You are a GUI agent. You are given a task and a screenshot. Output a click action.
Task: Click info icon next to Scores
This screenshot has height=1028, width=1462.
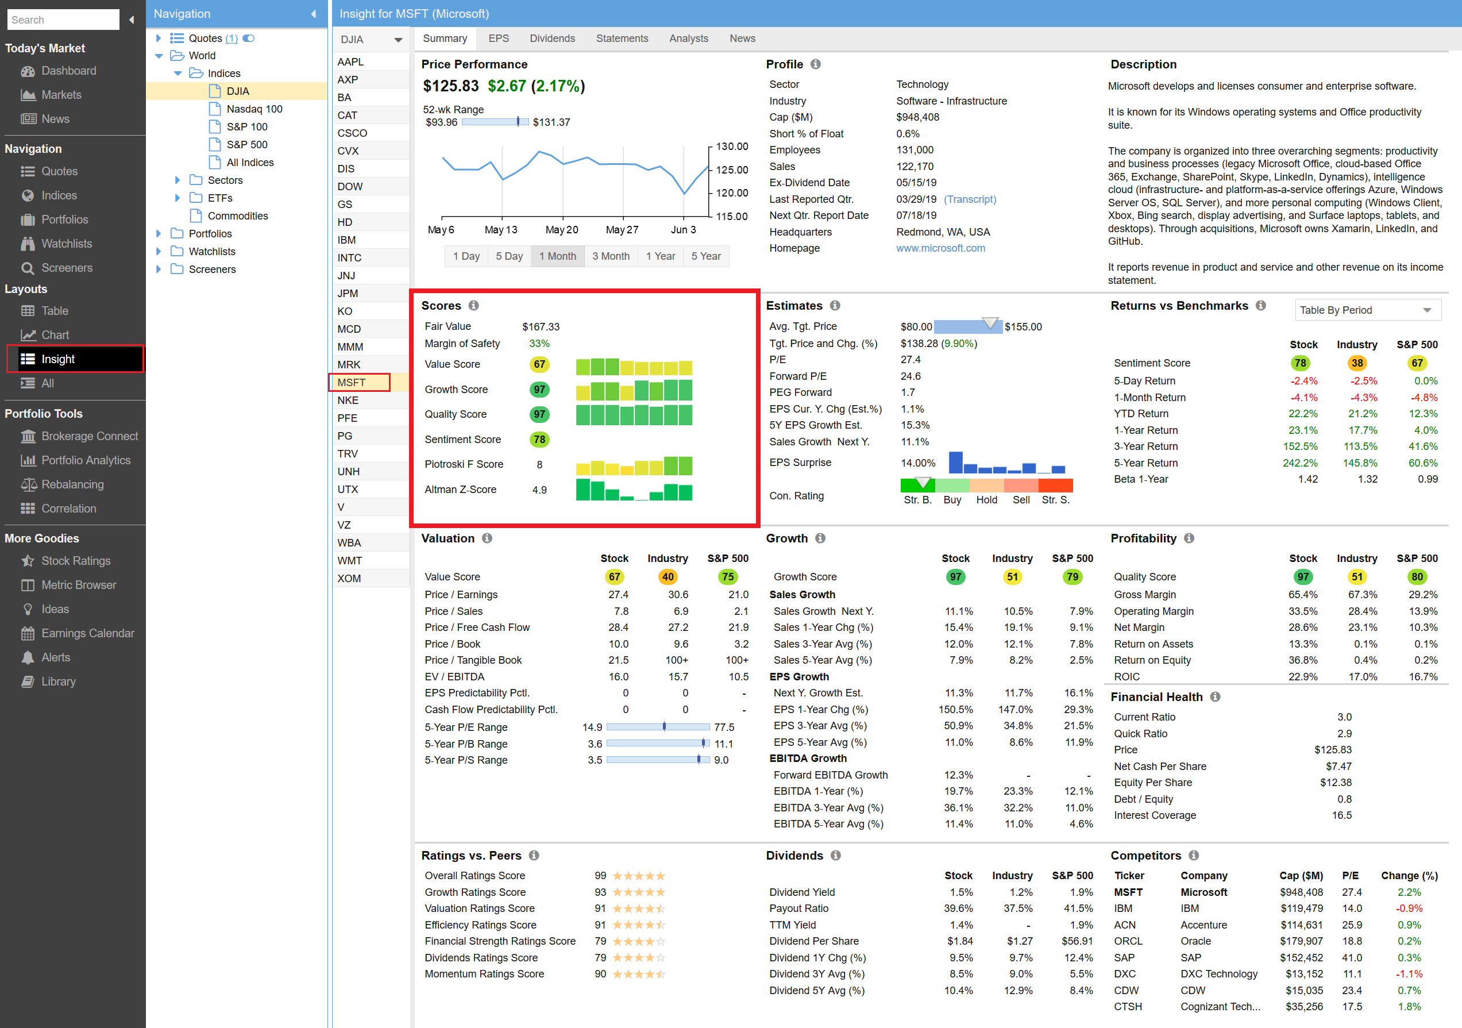(x=474, y=306)
